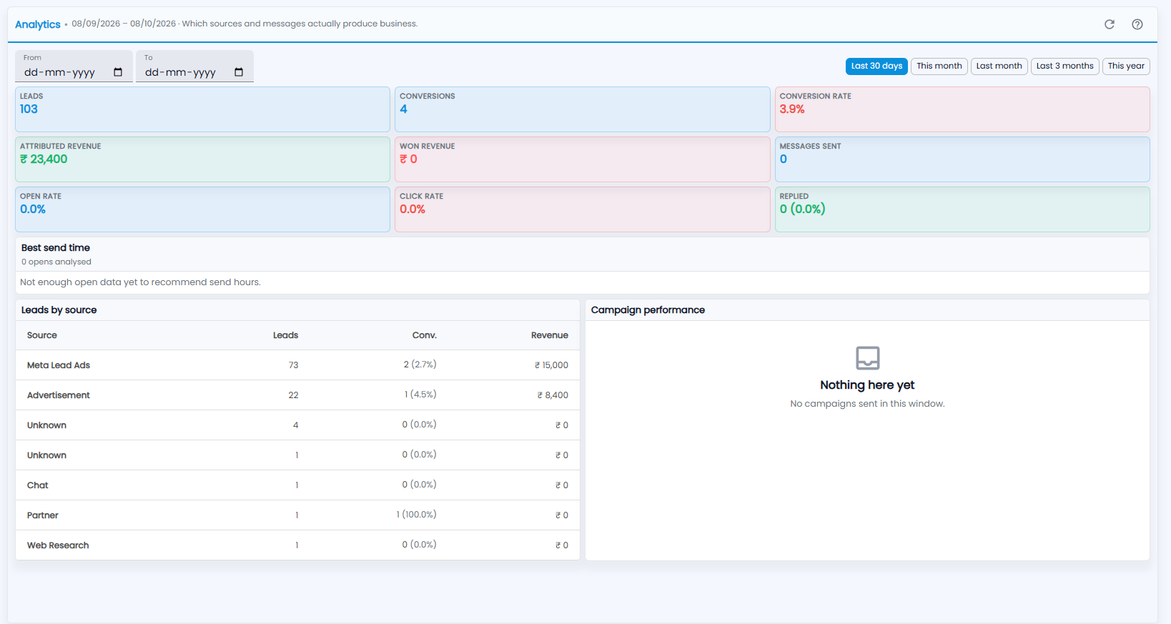Choose the Last 3 months range
1171x624 pixels.
coord(1065,66)
